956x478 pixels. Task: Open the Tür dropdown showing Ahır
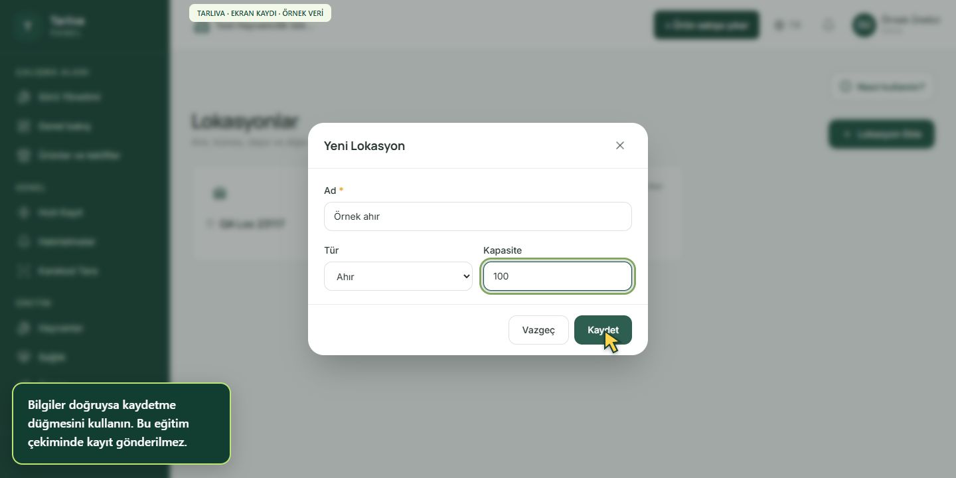[398, 276]
